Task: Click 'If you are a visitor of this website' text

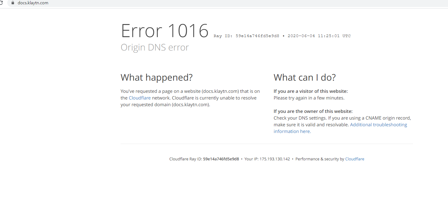Action: click(311, 91)
